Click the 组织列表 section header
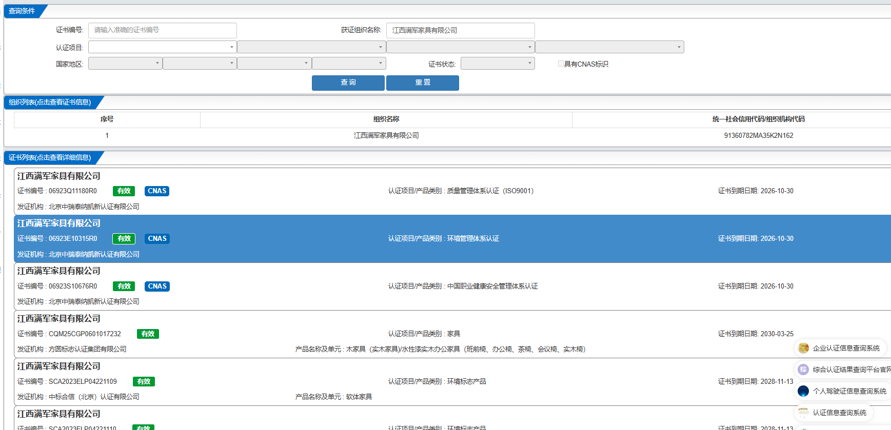This screenshot has width=891, height=430. point(50,103)
